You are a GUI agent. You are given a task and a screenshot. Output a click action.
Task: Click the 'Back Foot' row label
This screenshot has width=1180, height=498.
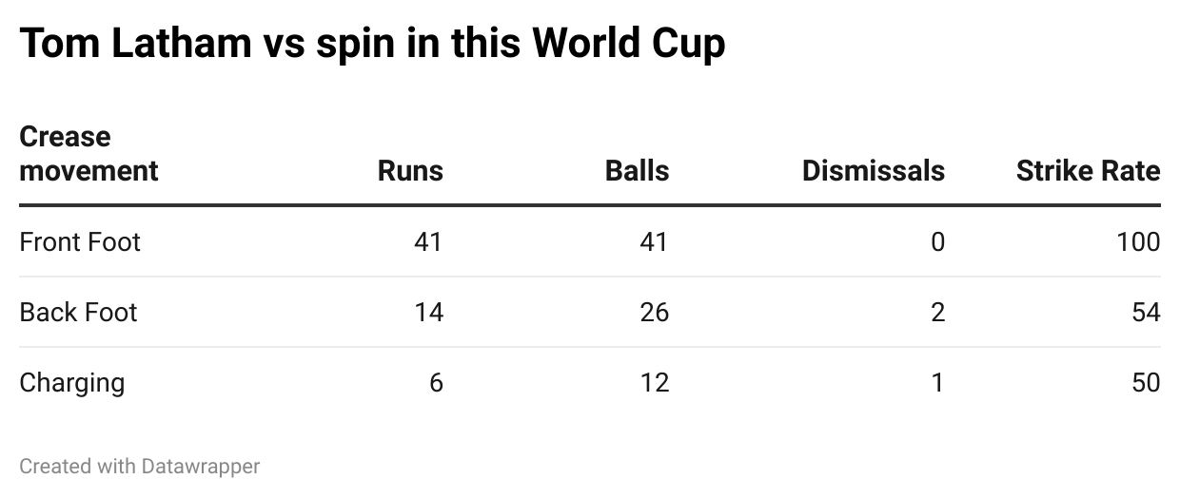pos(78,313)
